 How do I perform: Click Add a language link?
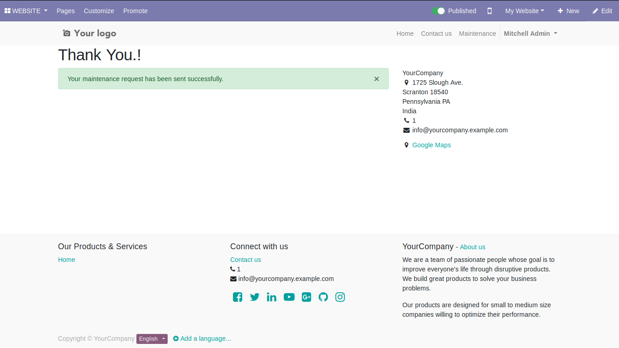pyautogui.click(x=202, y=338)
